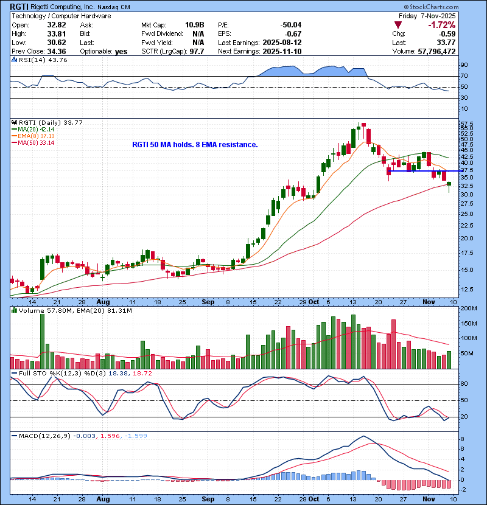Image resolution: width=487 pixels, height=505 pixels.
Task: Click the 57.5 price axis label
Action: [467, 124]
